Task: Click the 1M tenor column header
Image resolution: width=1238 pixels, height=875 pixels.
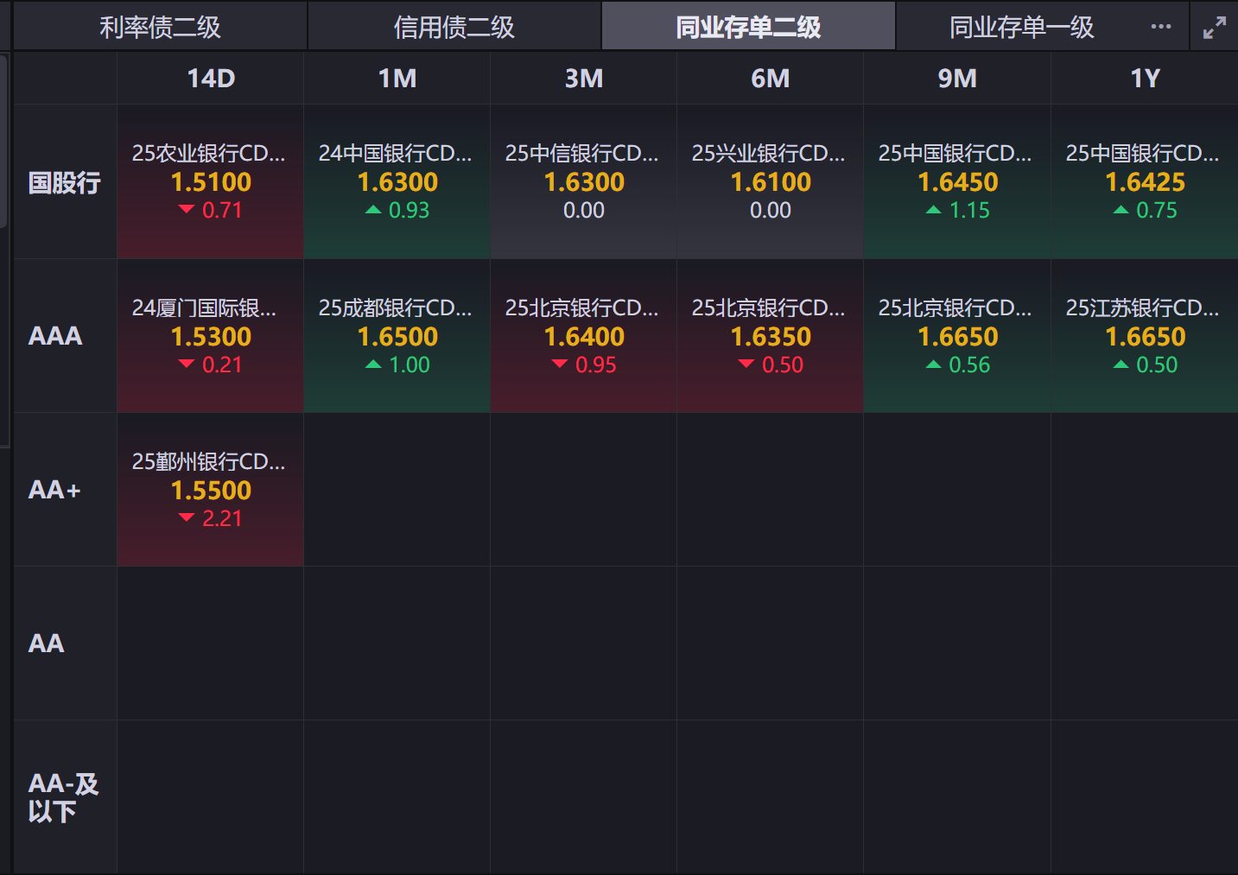Action: [397, 79]
